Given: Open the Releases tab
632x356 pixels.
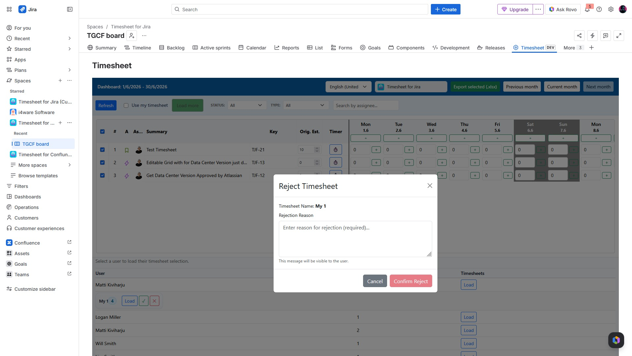Looking at the screenshot, I should point(491,48).
